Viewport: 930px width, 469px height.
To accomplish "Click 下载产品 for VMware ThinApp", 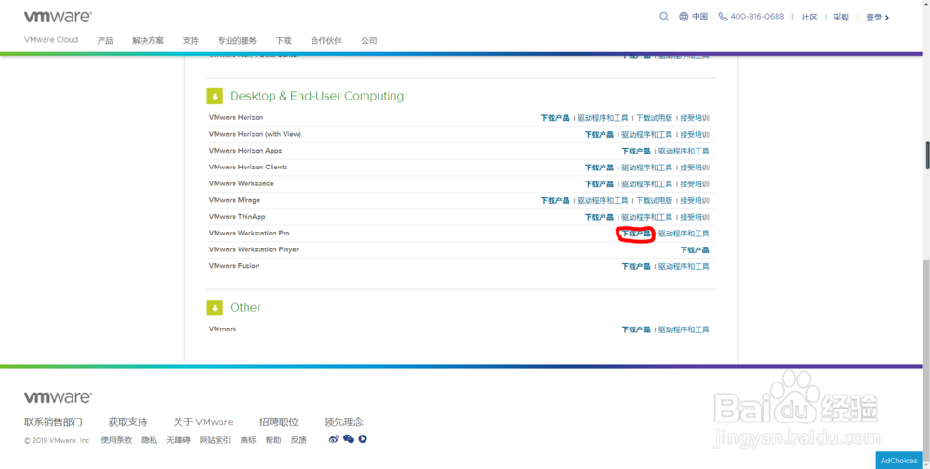I will [x=599, y=217].
